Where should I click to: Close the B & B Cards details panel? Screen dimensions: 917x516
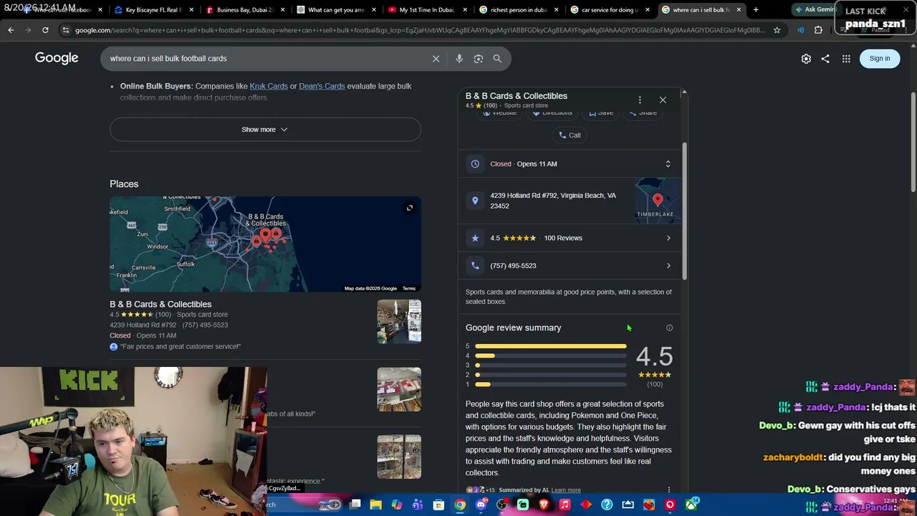663,100
